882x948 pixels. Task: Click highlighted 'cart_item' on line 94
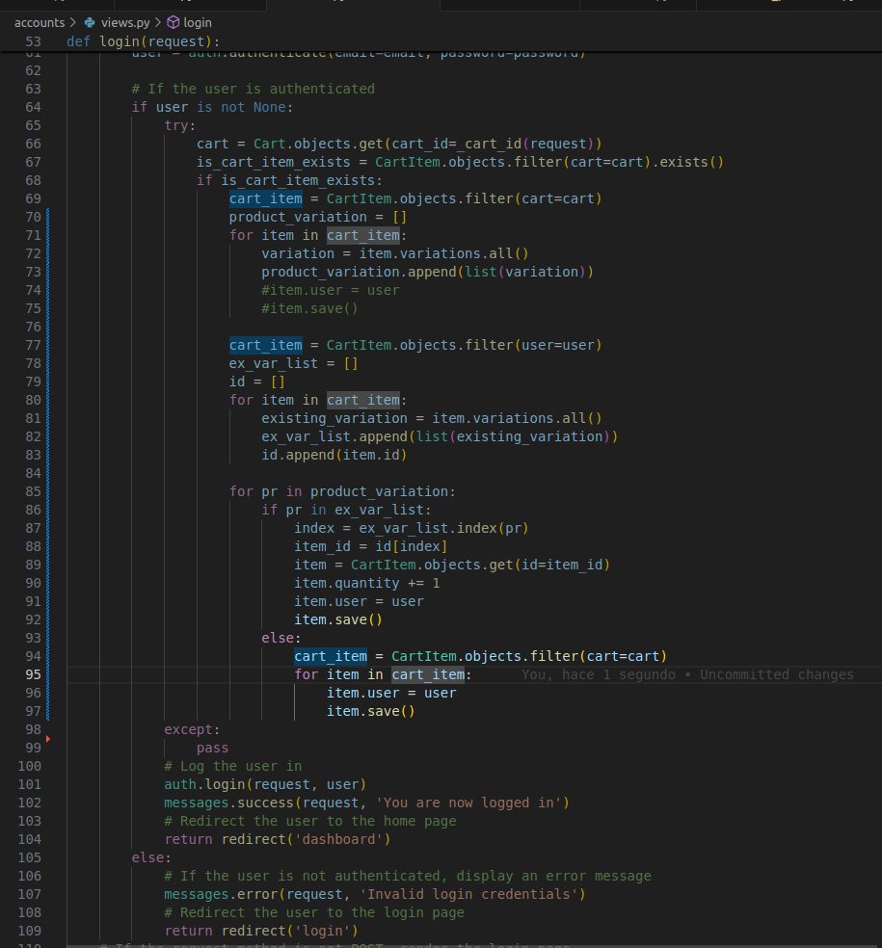[x=331, y=656]
